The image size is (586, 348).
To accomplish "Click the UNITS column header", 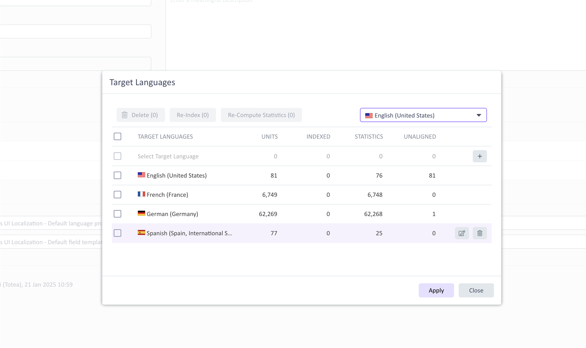I will [x=269, y=137].
